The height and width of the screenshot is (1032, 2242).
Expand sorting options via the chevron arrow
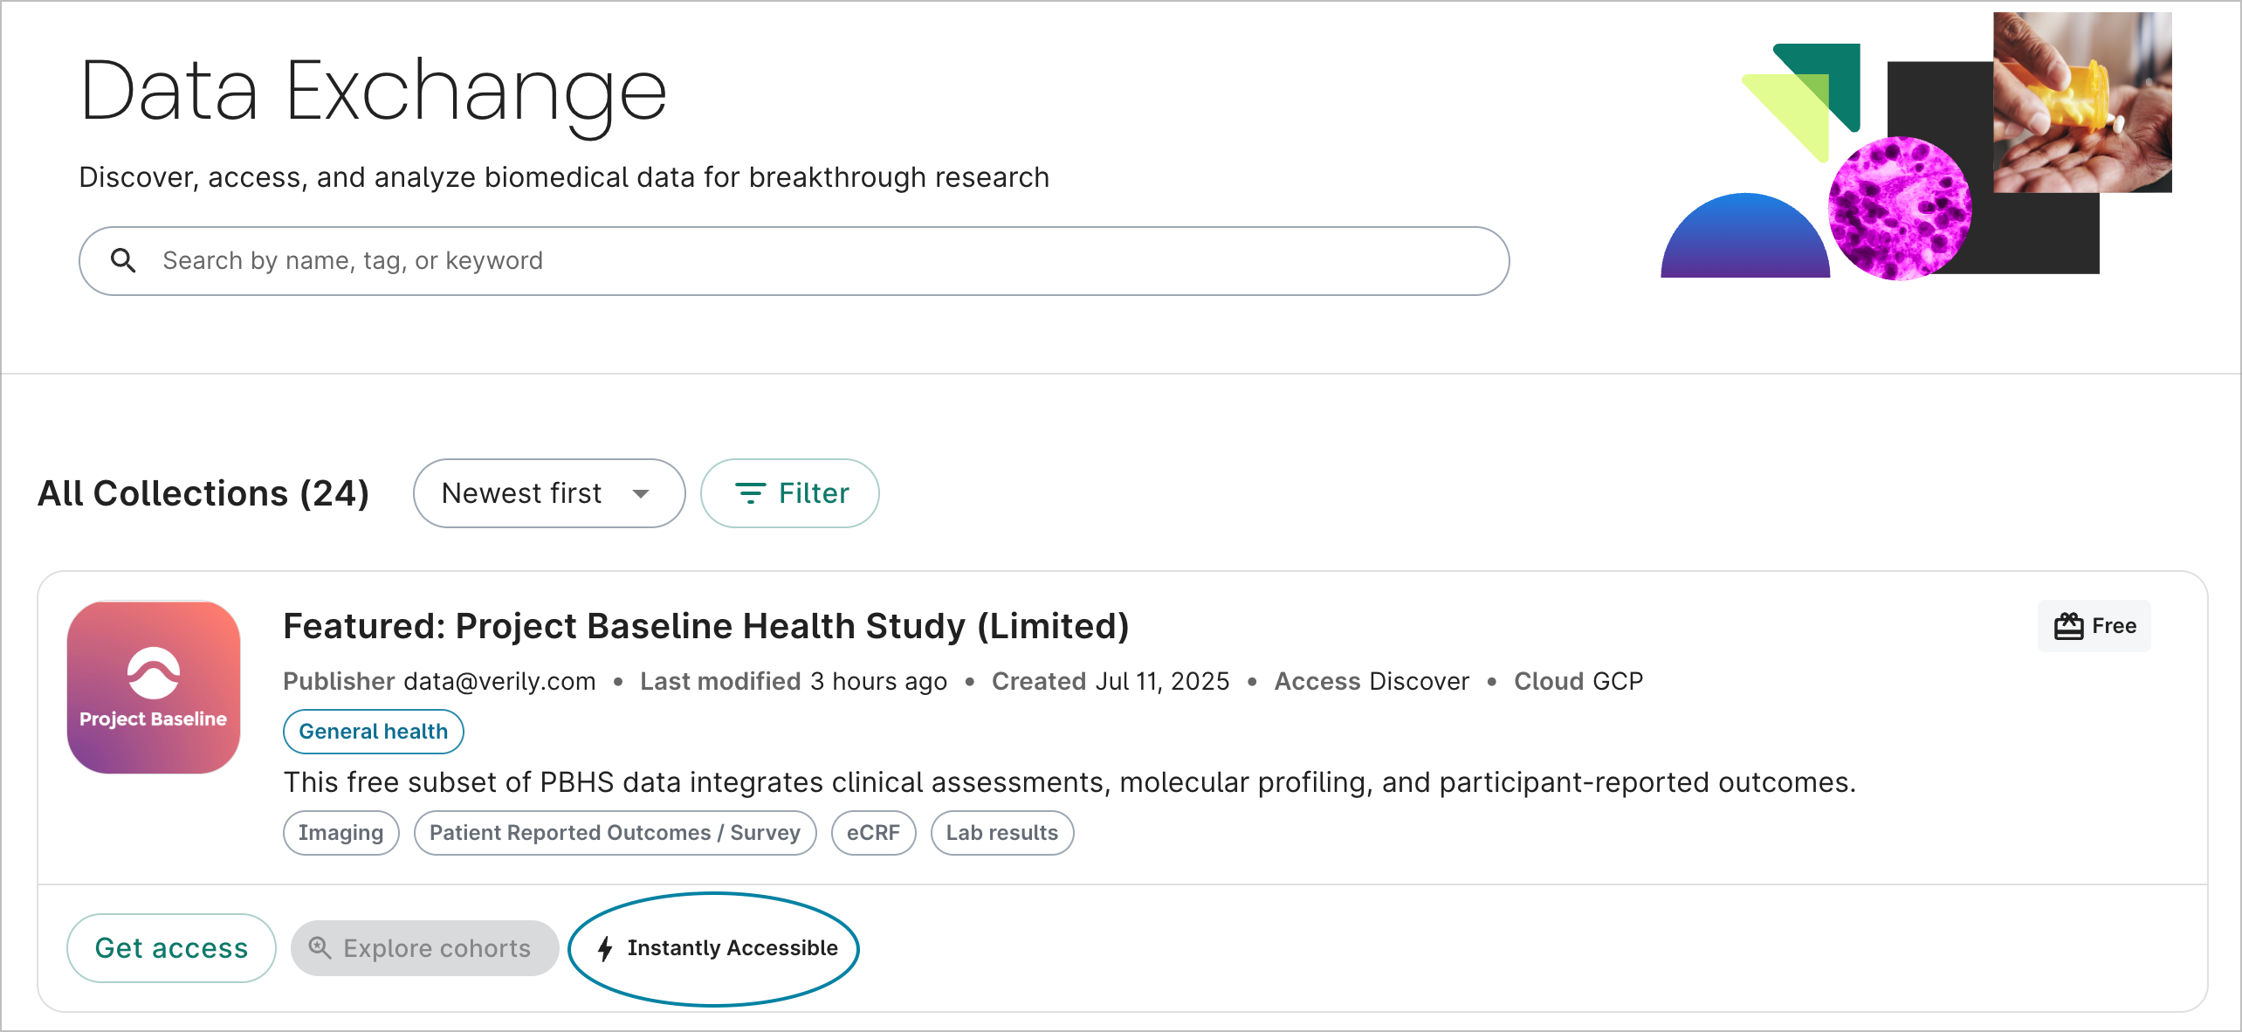[x=642, y=493]
